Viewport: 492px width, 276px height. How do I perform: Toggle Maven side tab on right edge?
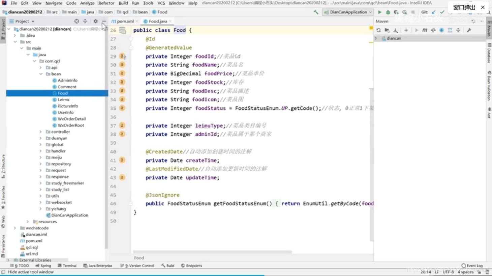click(x=489, y=29)
